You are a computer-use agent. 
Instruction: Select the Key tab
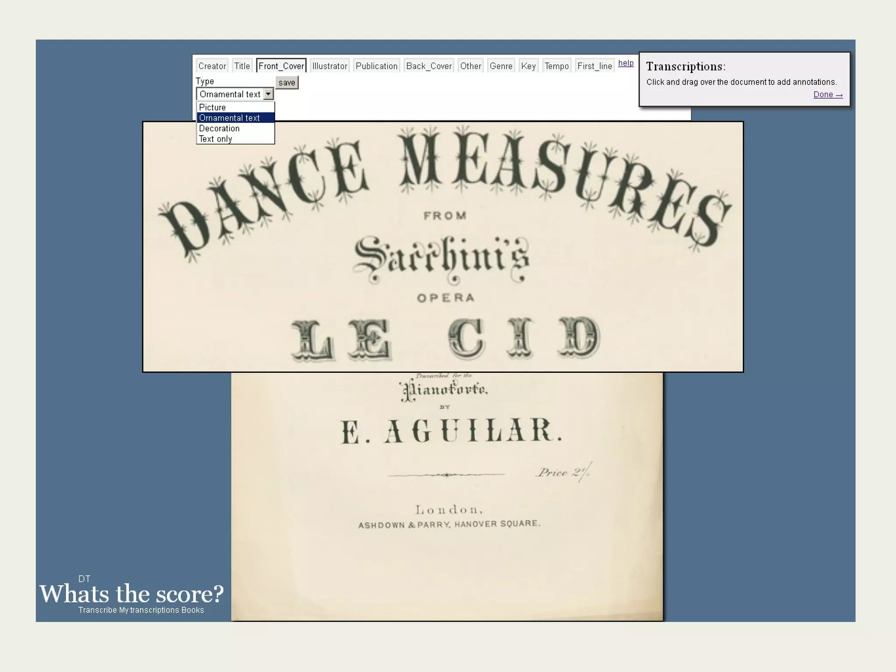(528, 66)
